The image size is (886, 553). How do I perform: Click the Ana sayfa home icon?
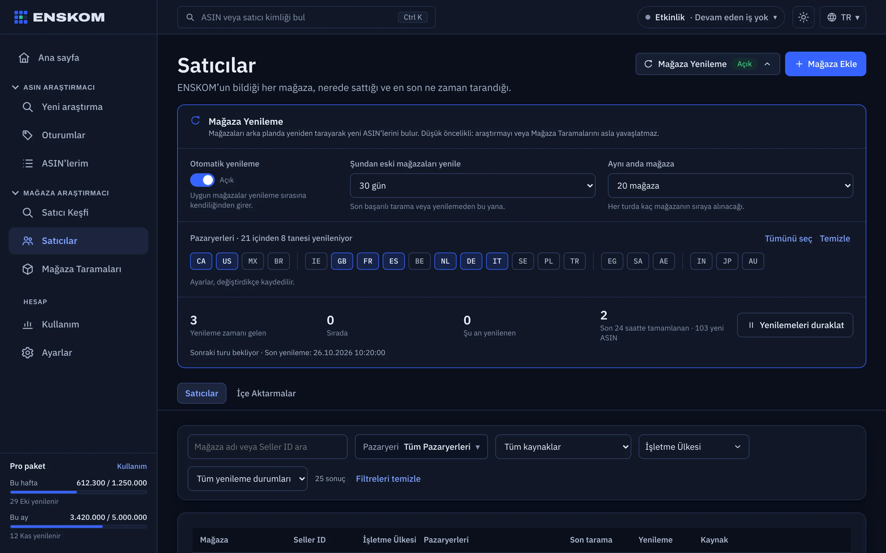24,58
